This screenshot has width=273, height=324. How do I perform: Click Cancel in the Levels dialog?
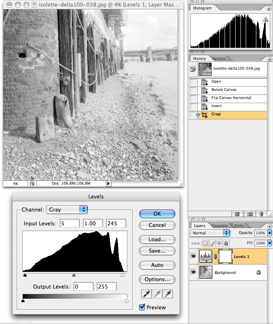(157, 225)
